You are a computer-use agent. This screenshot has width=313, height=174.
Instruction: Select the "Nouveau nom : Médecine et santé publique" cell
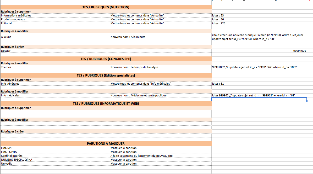point(138,95)
